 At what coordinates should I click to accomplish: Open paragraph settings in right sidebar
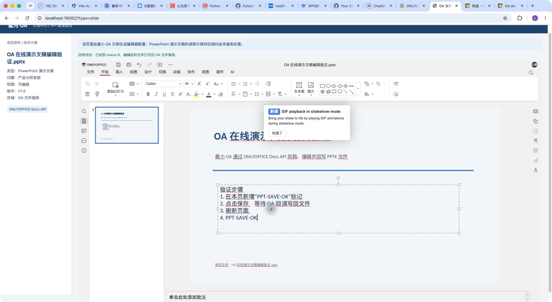(535, 141)
